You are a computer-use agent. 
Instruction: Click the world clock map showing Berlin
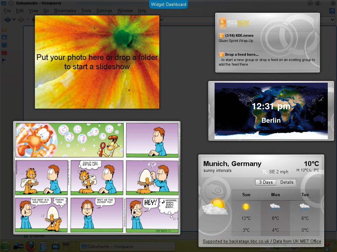(x=271, y=111)
